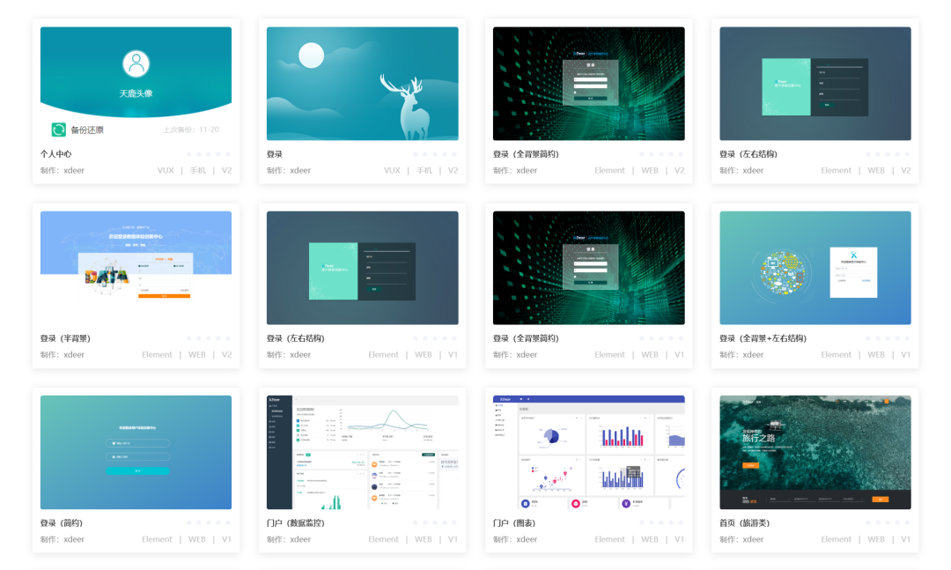Click the 登录（全背景+左右结构） title

coord(763,338)
